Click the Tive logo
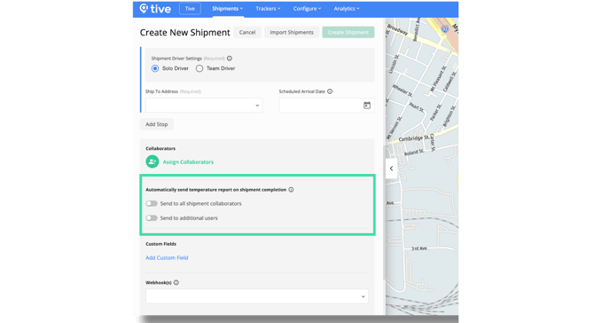Screen dimensions: 594x323 pyautogui.click(x=155, y=8)
